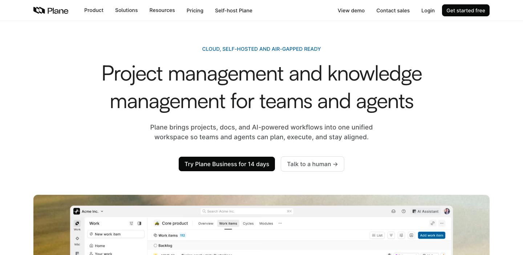Screen dimensions: 523x255
Task: Switch to the Modules tab
Action: click(x=266, y=223)
